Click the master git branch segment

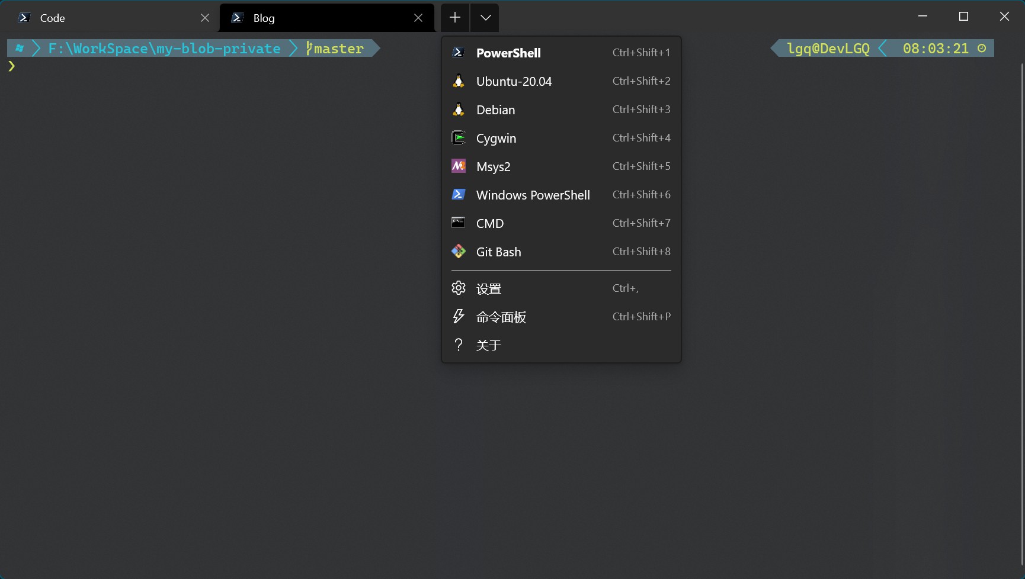(335, 49)
